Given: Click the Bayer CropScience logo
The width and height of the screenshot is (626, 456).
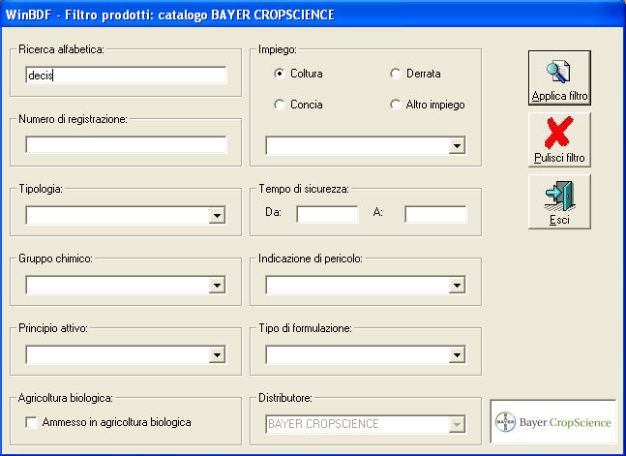Looking at the screenshot, I should pyautogui.click(x=552, y=422).
